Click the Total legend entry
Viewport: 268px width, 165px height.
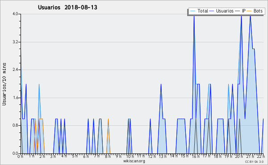(199, 11)
